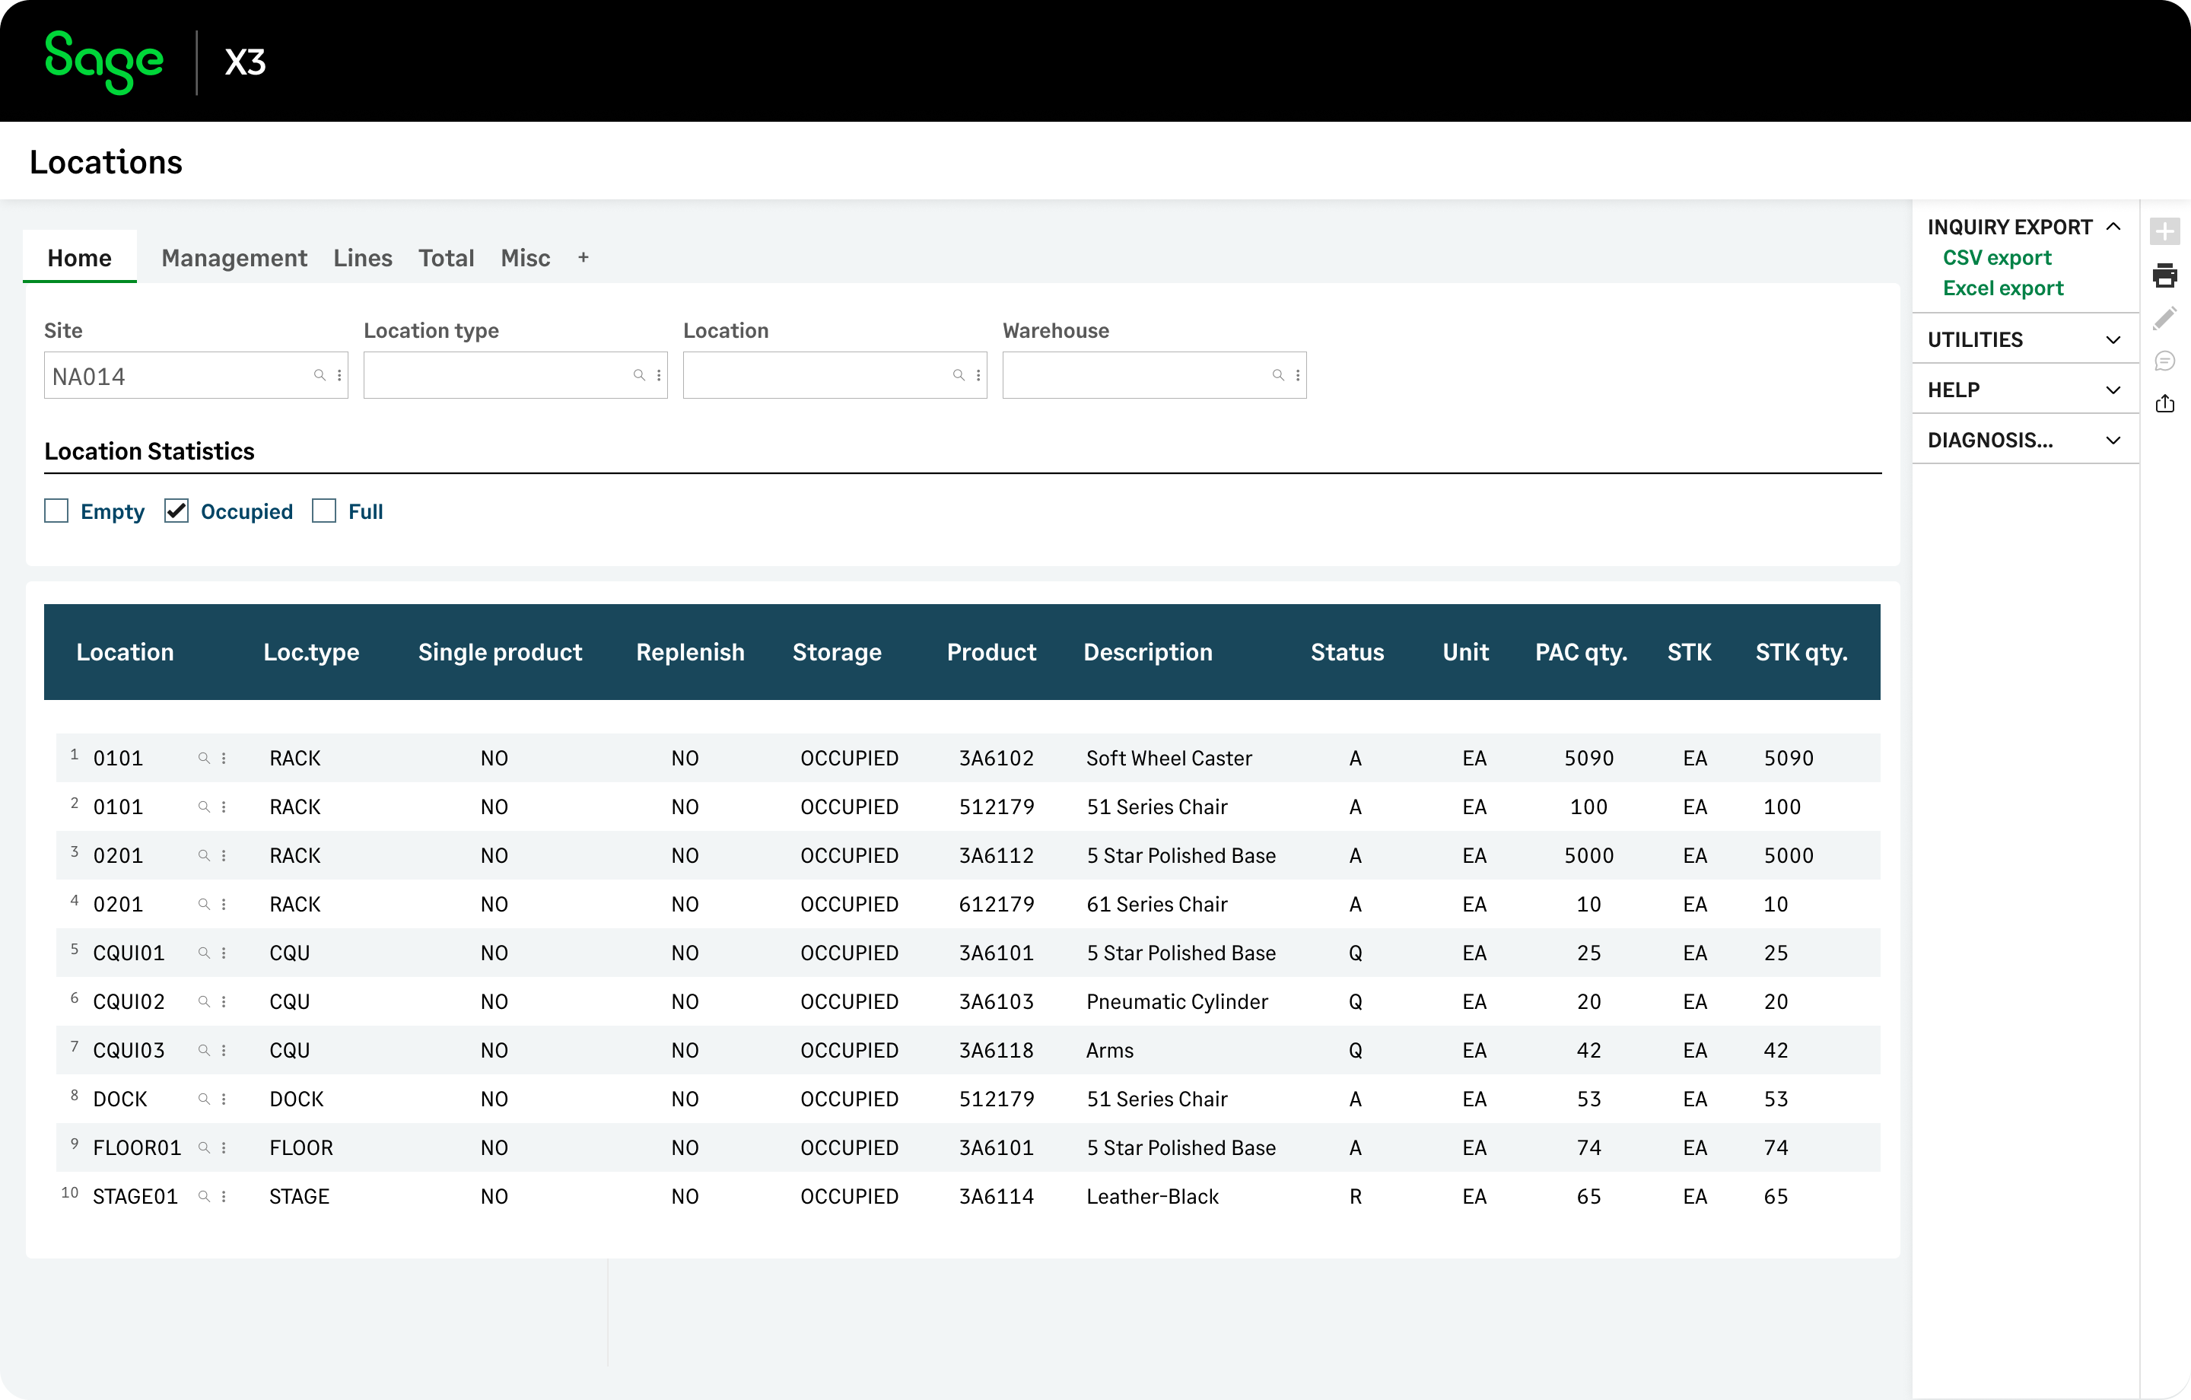Click the Arms description cell
The height and width of the screenshot is (1400, 2191).
click(x=1109, y=1049)
